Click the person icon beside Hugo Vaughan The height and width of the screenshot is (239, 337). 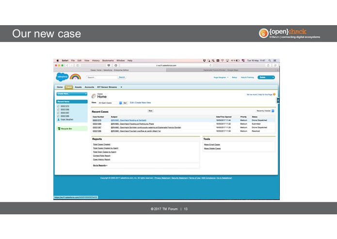click(59, 119)
